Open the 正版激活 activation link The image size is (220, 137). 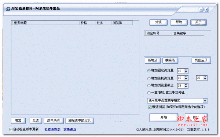pyautogui.click(x=70, y=129)
